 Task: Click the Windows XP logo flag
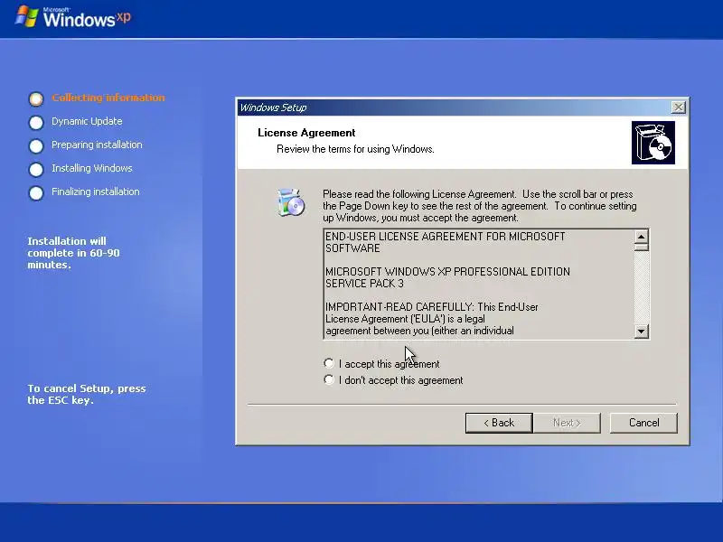[x=27, y=16]
